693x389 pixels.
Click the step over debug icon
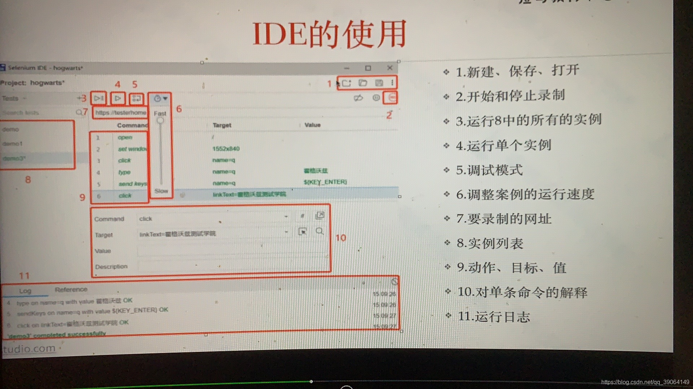[136, 98]
